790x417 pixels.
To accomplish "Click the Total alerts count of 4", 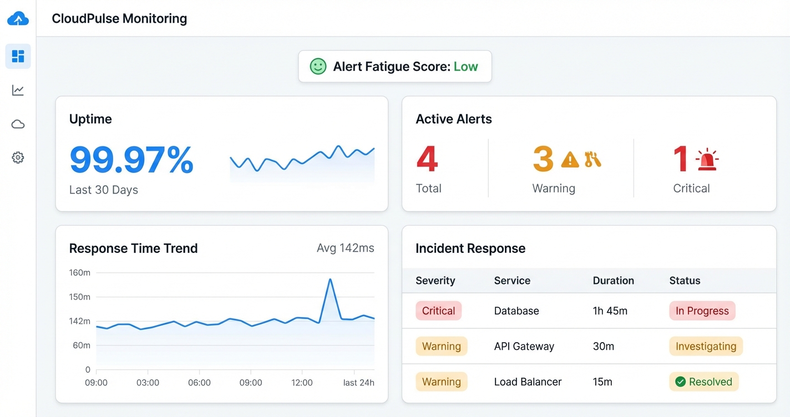I will click(x=427, y=159).
